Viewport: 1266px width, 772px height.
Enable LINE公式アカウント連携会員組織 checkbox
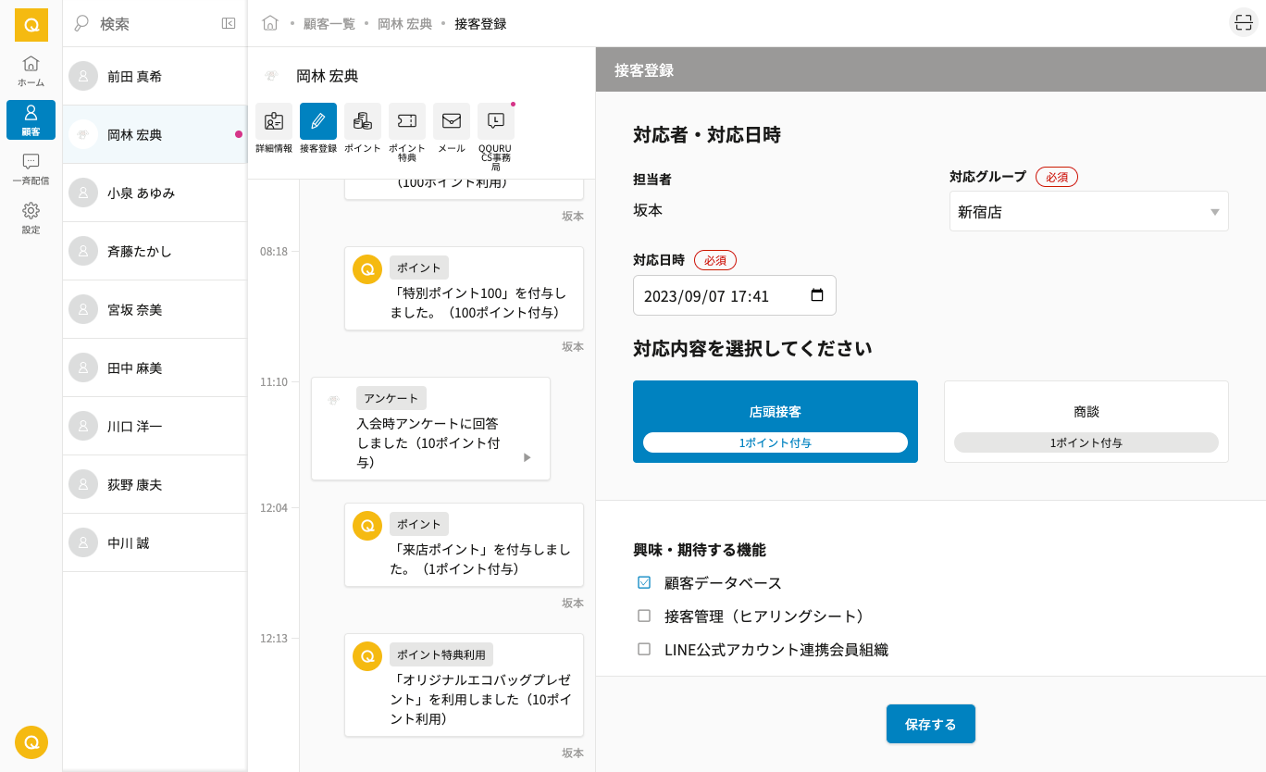pos(644,650)
